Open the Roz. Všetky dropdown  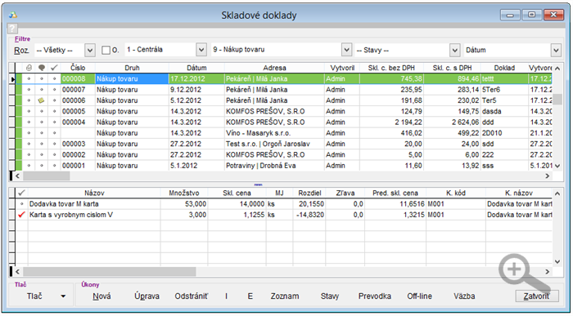pyautogui.click(x=90, y=51)
